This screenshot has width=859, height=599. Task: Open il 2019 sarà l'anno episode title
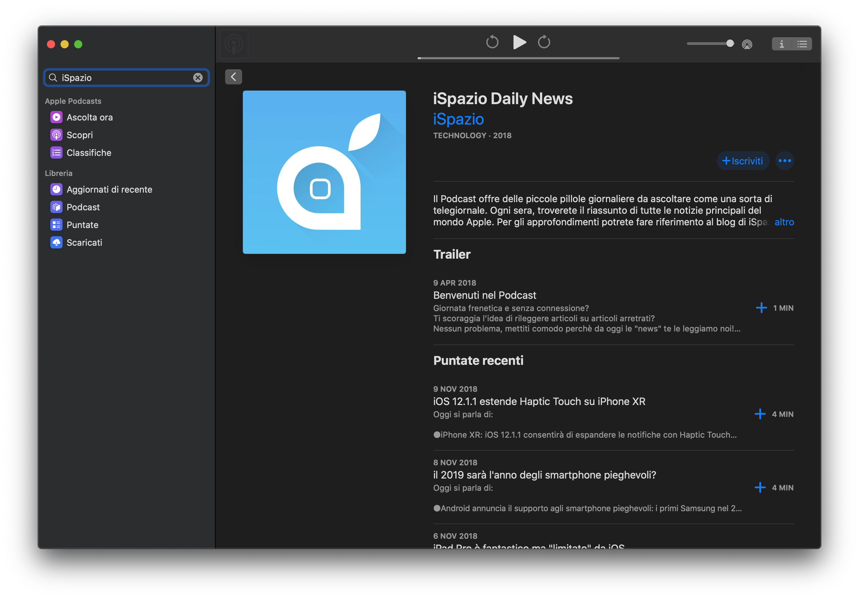545,475
